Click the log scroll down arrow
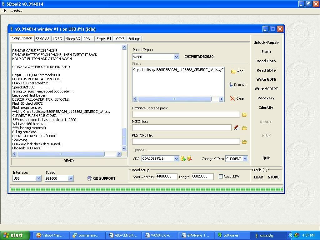The image size is (320, 240). click(x=124, y=148)
